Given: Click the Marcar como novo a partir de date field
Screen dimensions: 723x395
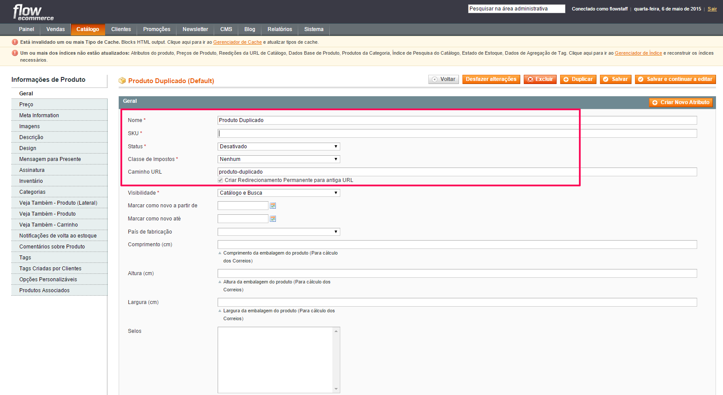Looking at the screenshot, I should pos(243,206).
